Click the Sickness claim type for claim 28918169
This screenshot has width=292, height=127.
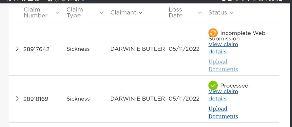click(78, 99)
